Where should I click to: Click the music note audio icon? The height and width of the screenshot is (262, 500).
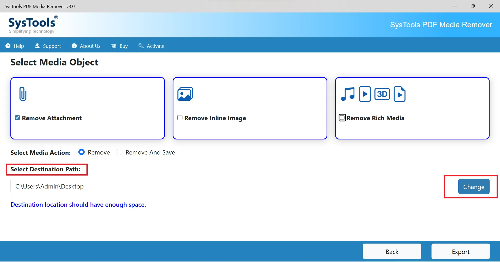click(x=348, y=94)
